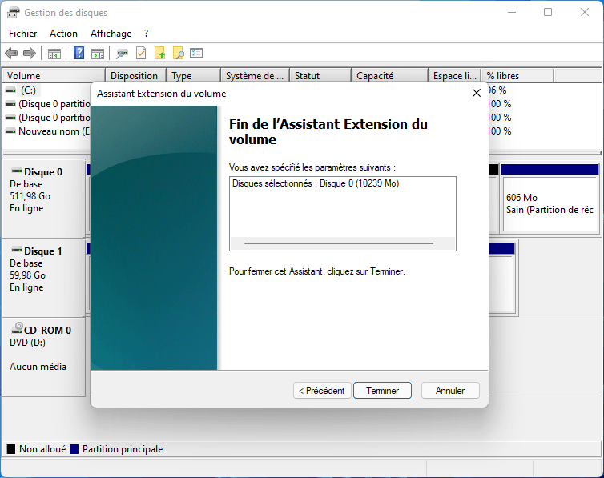Open the blue Help question mark icon
Viewport: 604px width, 478px height.
coord(79,54)
